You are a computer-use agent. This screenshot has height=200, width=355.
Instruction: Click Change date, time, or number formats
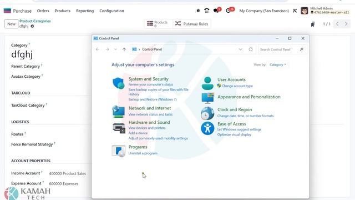[245, 116]
